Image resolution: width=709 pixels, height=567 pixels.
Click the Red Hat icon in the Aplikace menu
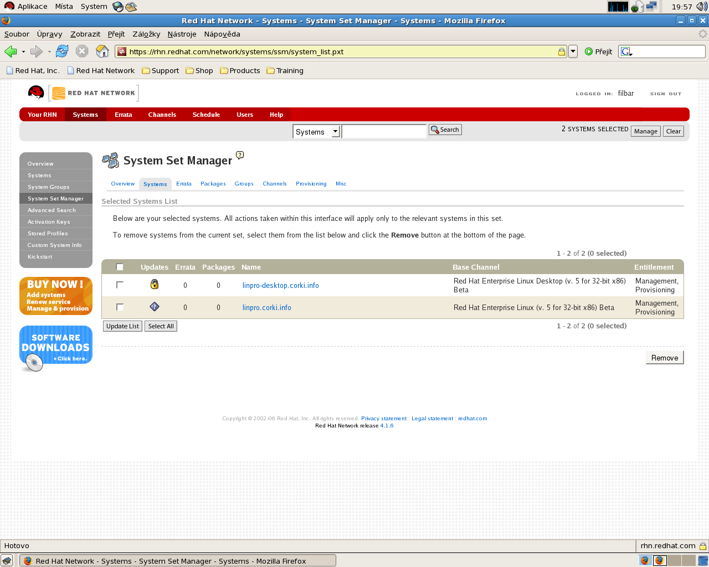9,6
